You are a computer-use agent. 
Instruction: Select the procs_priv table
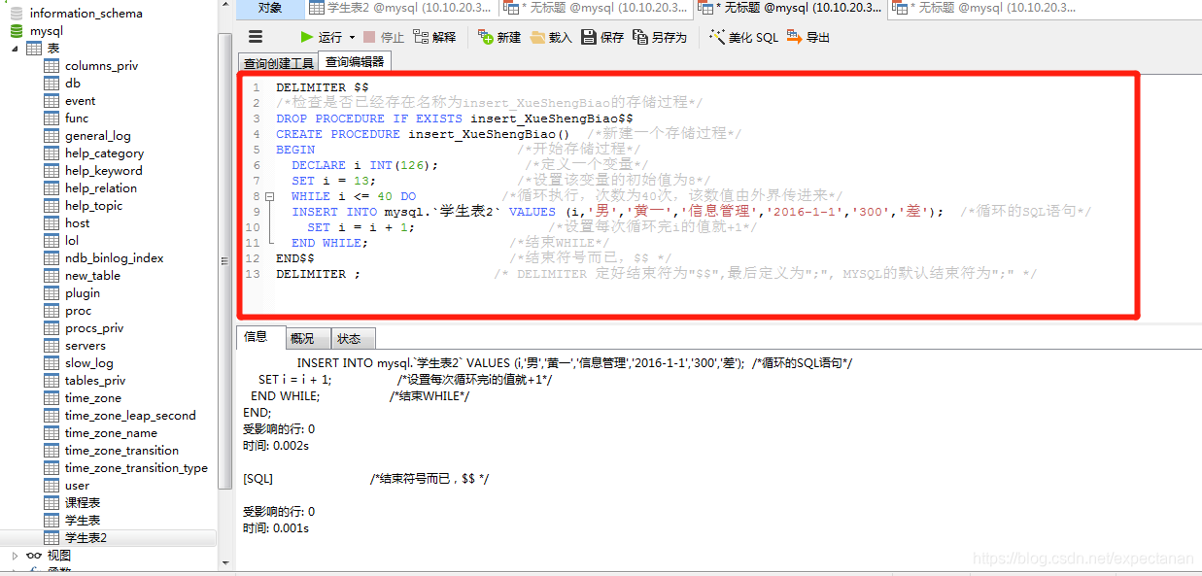pyautogui.click(x=94, y=328)
